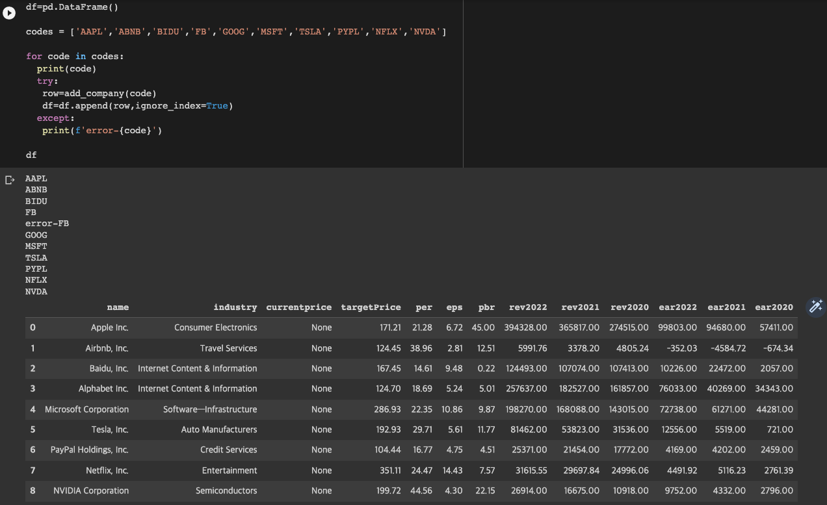Click the 'Credit Services' industry cell
This screenshot has height=505, width=827.
click(229, 450)
